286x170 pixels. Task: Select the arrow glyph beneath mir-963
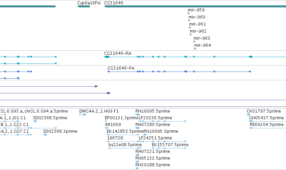[x=194, y=42]
